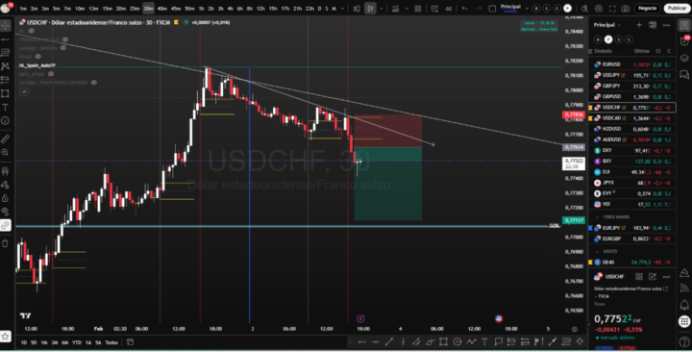Click the Negocie button

[647, 9]
